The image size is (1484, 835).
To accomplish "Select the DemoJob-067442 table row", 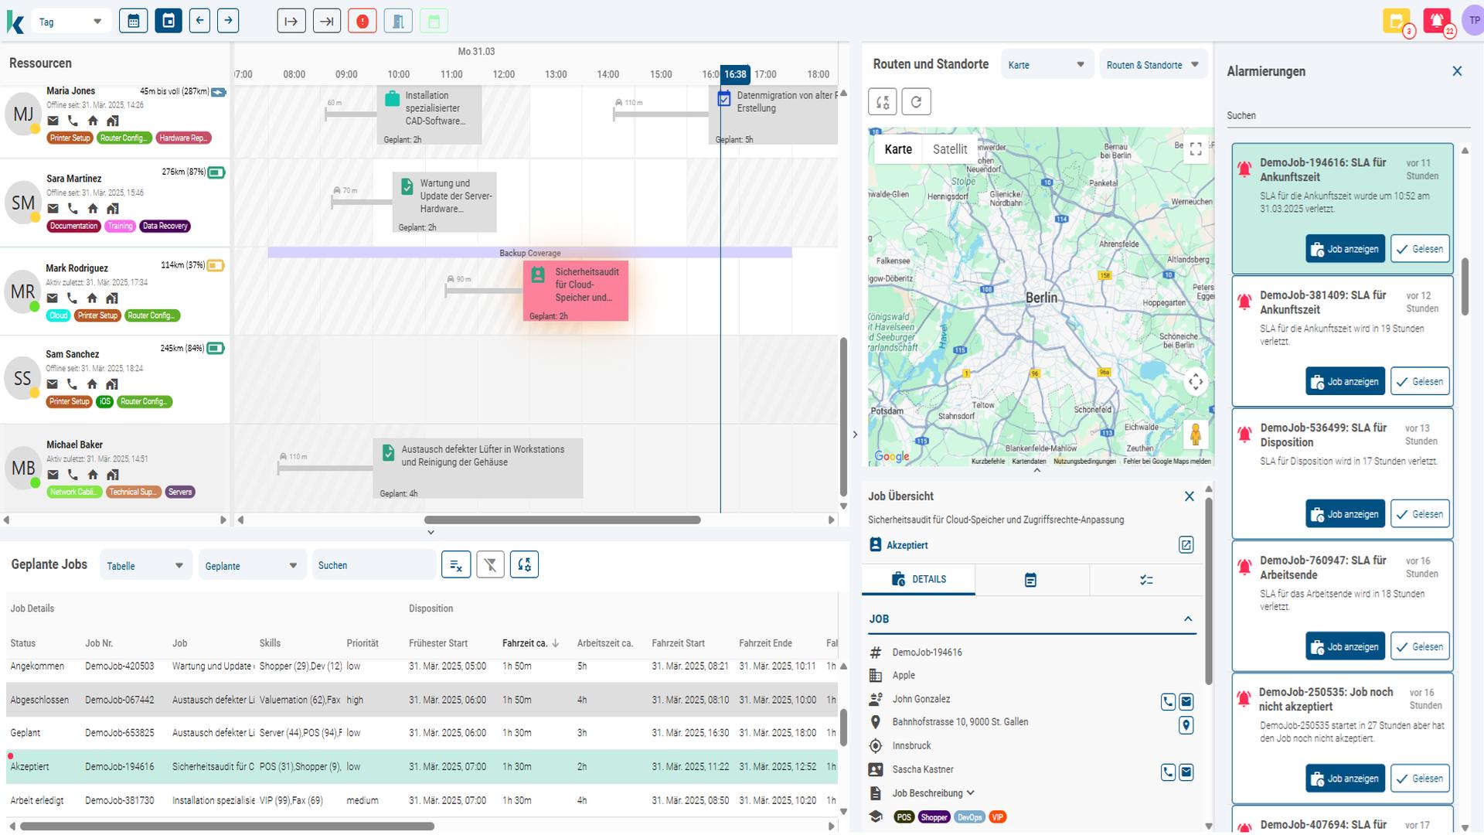I will coord(422,700).
